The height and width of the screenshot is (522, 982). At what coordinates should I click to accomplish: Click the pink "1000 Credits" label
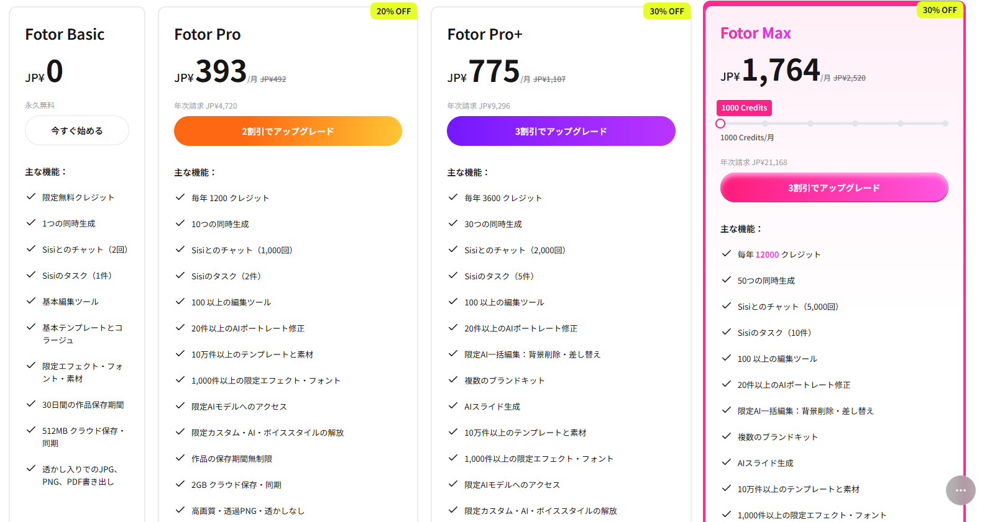click(744, 107)
